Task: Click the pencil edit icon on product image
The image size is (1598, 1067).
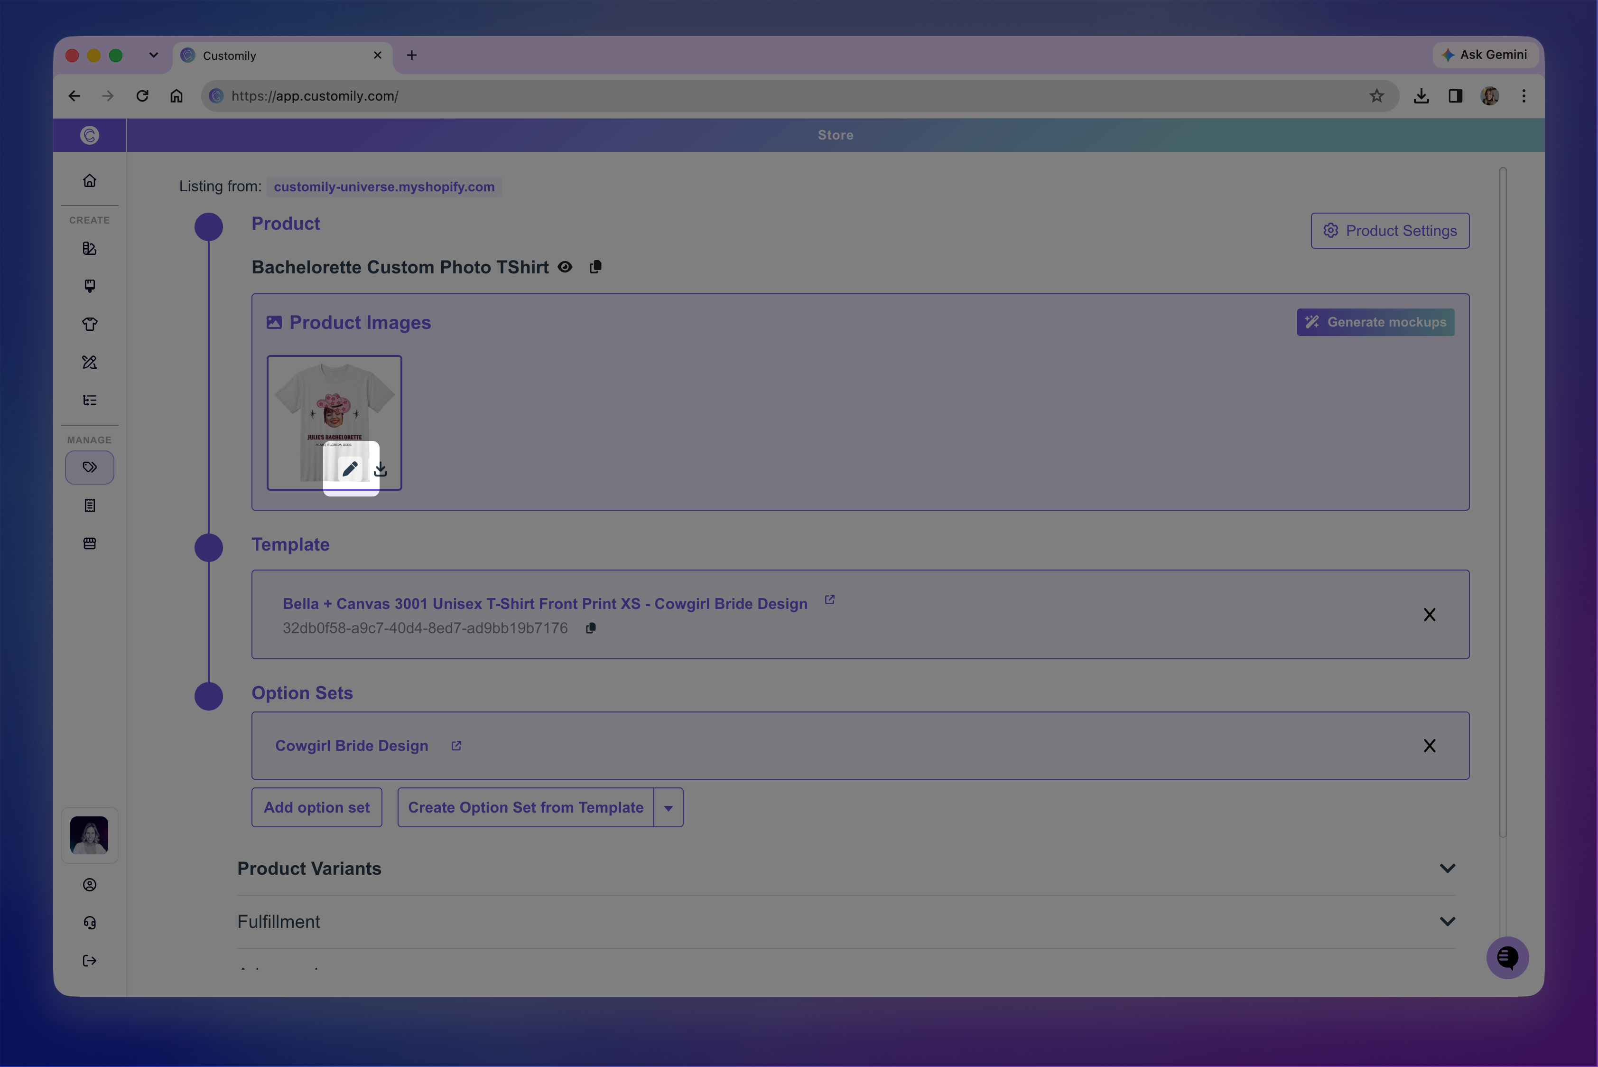Action: [x=350, y=469]
